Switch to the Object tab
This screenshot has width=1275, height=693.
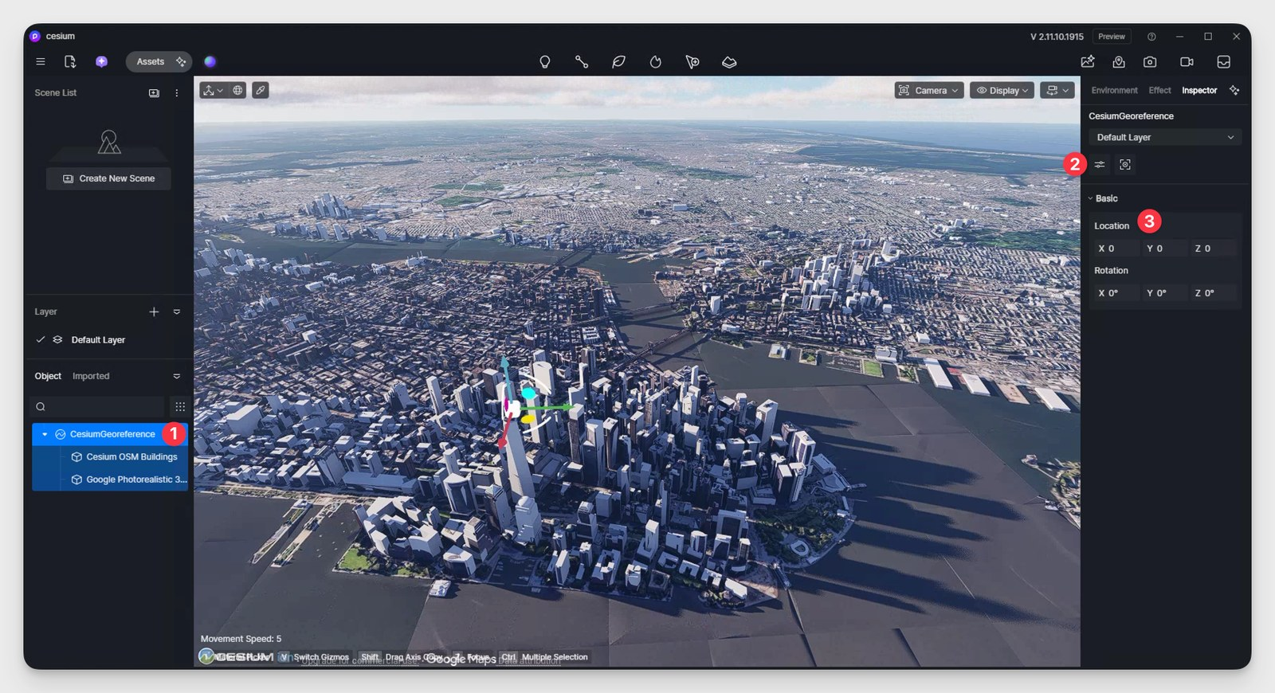coord(48,376)
